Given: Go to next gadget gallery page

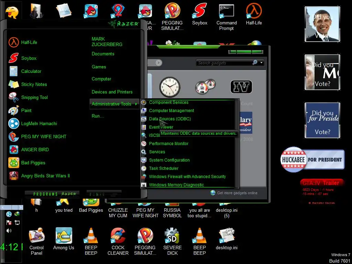Looking at the screenshot, I should point(159,63).
